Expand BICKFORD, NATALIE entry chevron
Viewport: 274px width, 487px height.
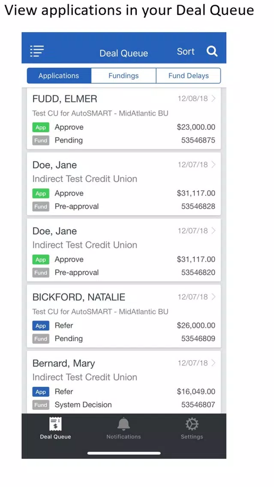(213, 297)
